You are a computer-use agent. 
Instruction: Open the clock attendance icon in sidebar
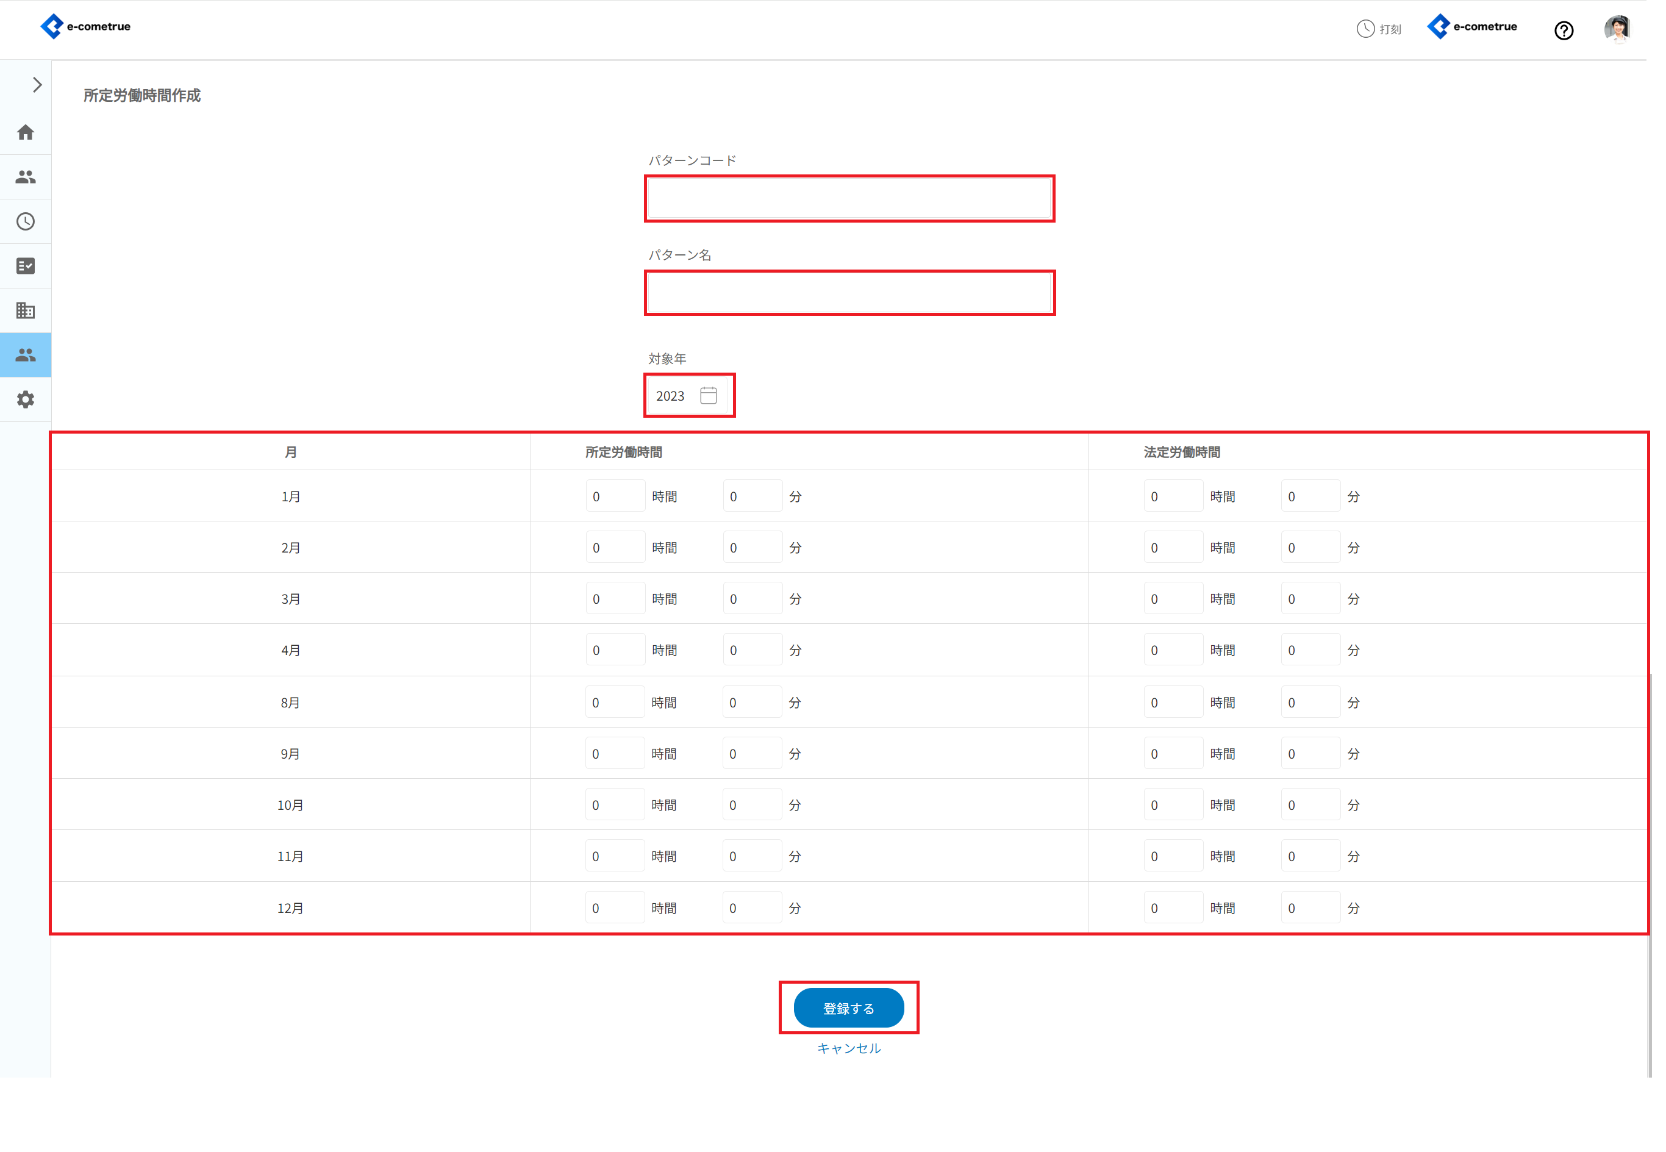click(x=25, y=221)
